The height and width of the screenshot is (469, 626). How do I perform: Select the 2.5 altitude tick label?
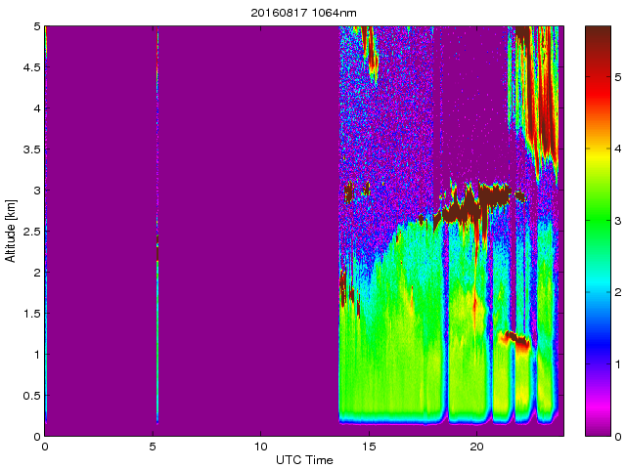[x=30, y=232]
